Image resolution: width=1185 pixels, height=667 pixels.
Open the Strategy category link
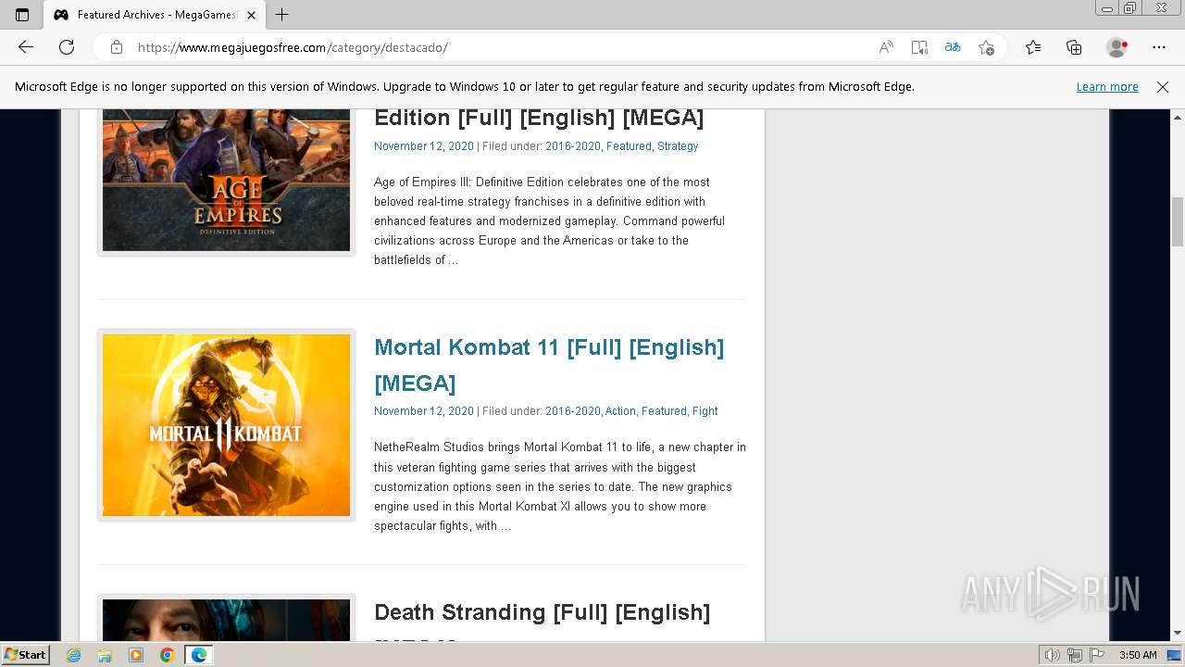[x=678, y=146]
